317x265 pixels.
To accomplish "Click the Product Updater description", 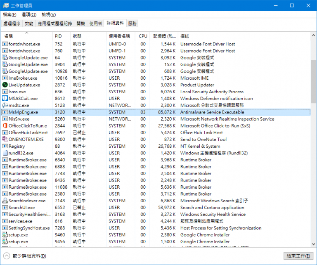I will pos(197,85).
